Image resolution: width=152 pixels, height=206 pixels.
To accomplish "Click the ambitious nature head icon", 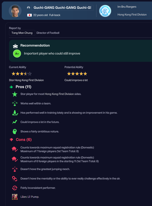I will 15,131.
